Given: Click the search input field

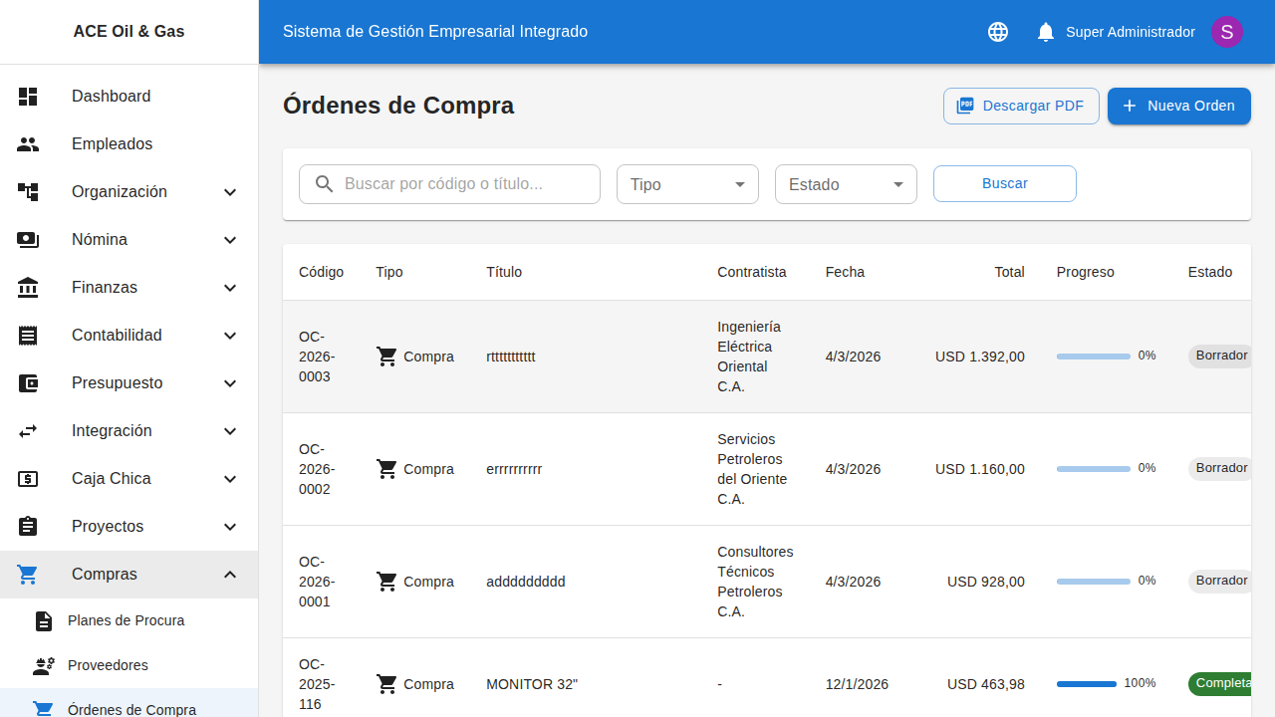Looking at the screenshot, I should (x=458, y=183).
